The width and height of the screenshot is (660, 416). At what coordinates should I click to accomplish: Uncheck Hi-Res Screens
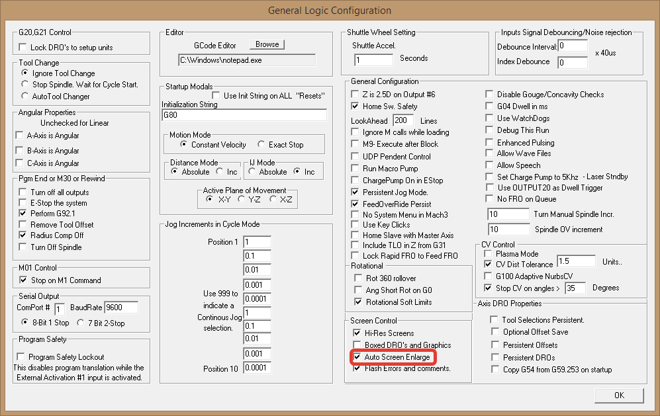click(x=357, y=333)
